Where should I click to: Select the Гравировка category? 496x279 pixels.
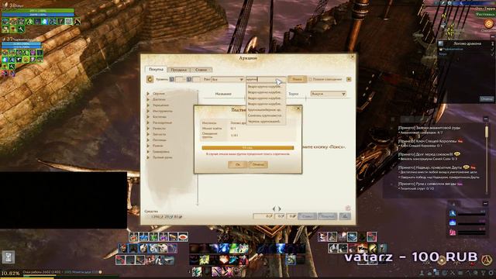pos(161,152)
